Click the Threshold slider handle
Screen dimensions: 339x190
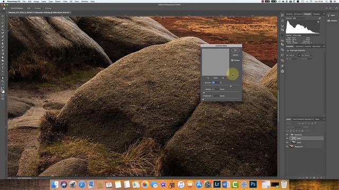click(x=203, y=99)
